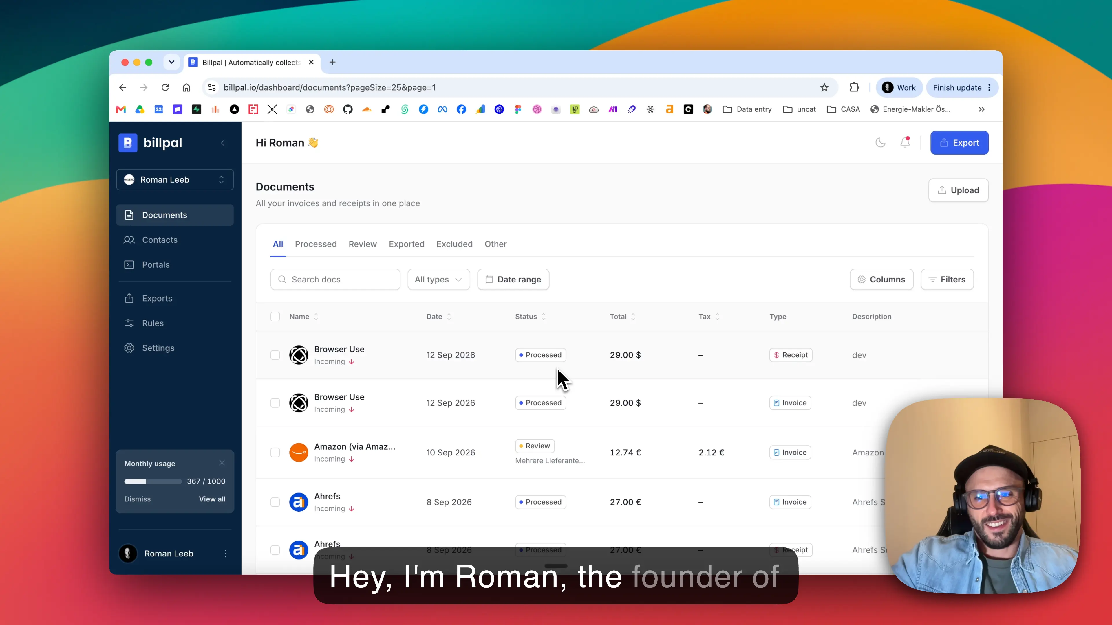Tick the Ahrefs Receipt row checkbox
The height and width of the screenshot is (625, 1112).
(x=275, y=550)
